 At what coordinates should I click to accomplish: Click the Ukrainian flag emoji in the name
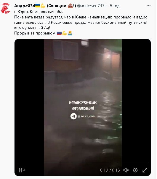[x=38, y=6]
